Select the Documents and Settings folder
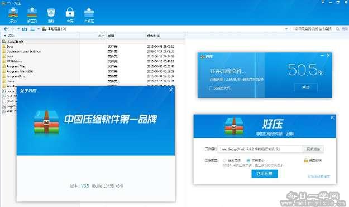The height and width of the screenshot is (207, 349). pos(23,51)
